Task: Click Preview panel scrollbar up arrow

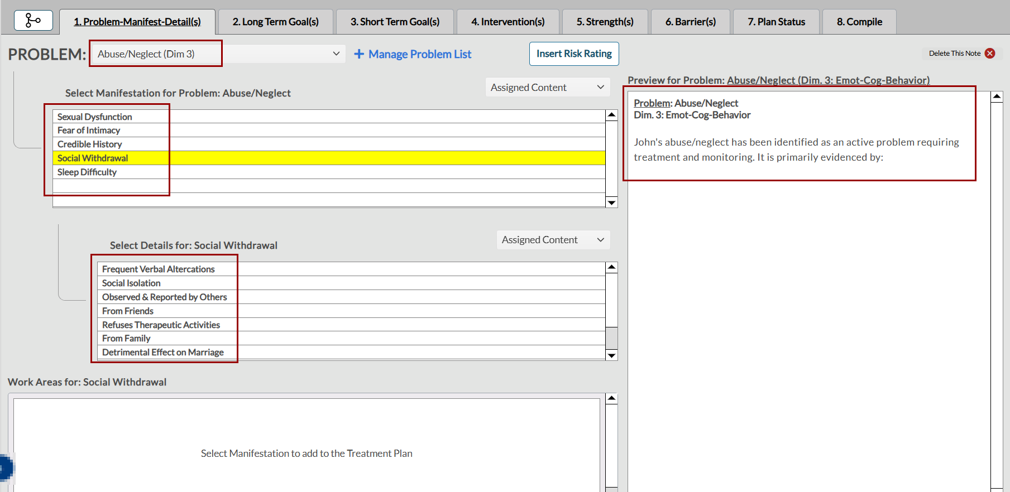Action: (x=997, y=97)
